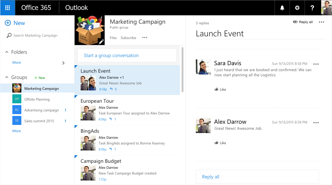Like Sara Davis's message
This screenshot has height=185, width=332.
click(220, 89)
